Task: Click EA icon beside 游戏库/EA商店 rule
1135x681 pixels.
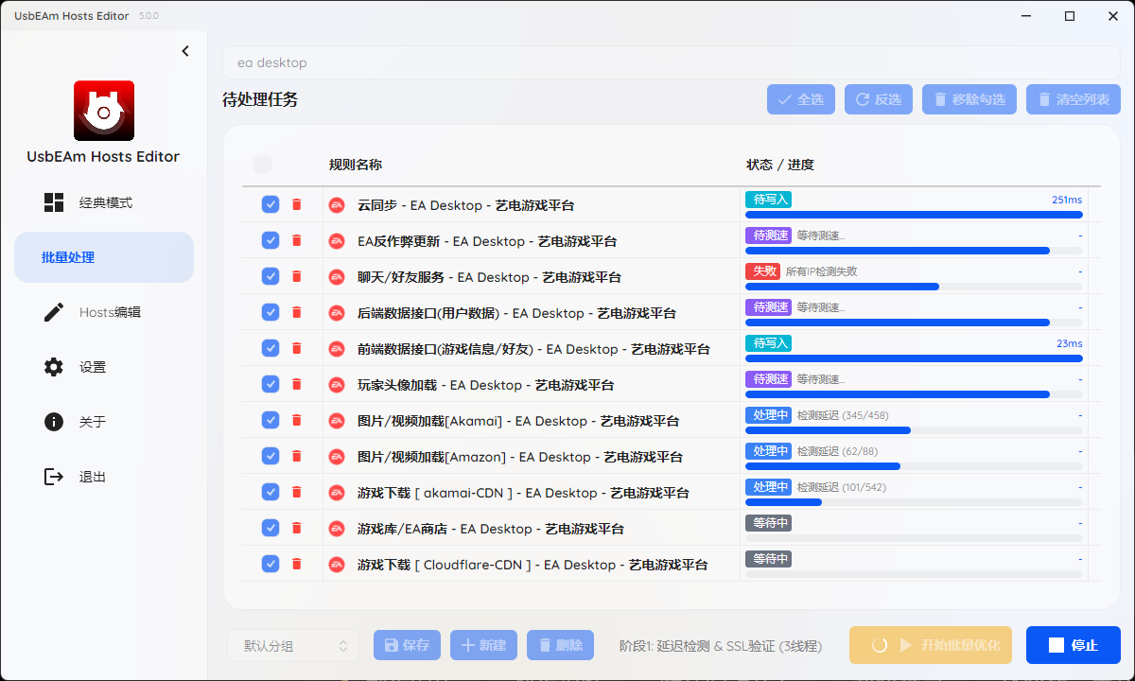Action: 337,529
